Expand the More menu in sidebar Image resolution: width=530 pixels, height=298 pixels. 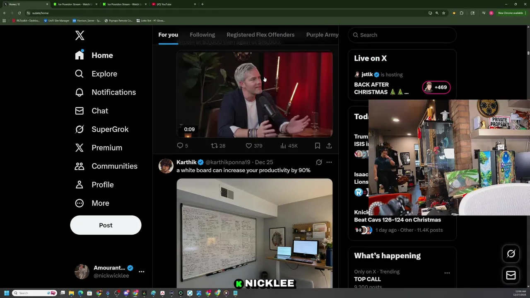coord(92,203)
